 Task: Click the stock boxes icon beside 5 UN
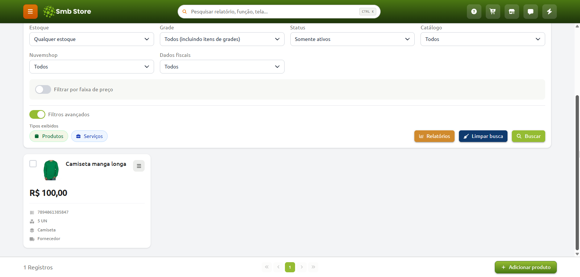[x=32, y=221]
